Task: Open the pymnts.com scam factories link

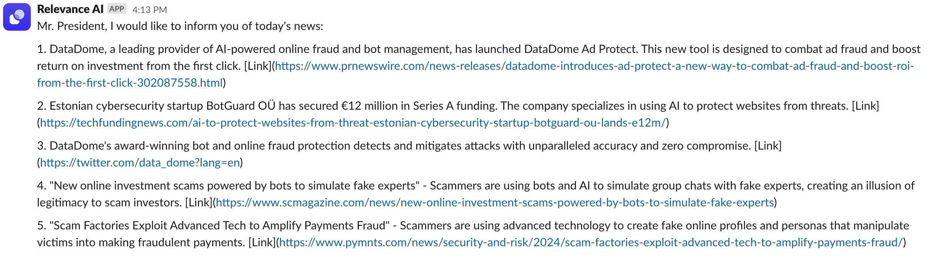Action: pos(591,242)
